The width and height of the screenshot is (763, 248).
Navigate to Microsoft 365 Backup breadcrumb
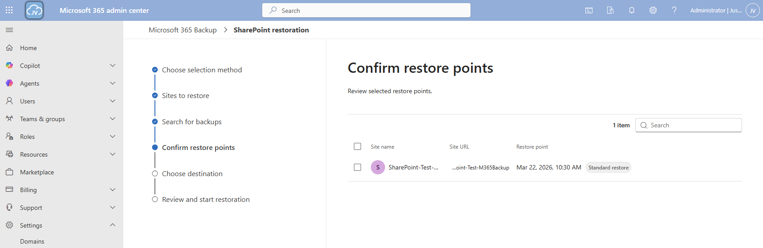coord(183,30)
